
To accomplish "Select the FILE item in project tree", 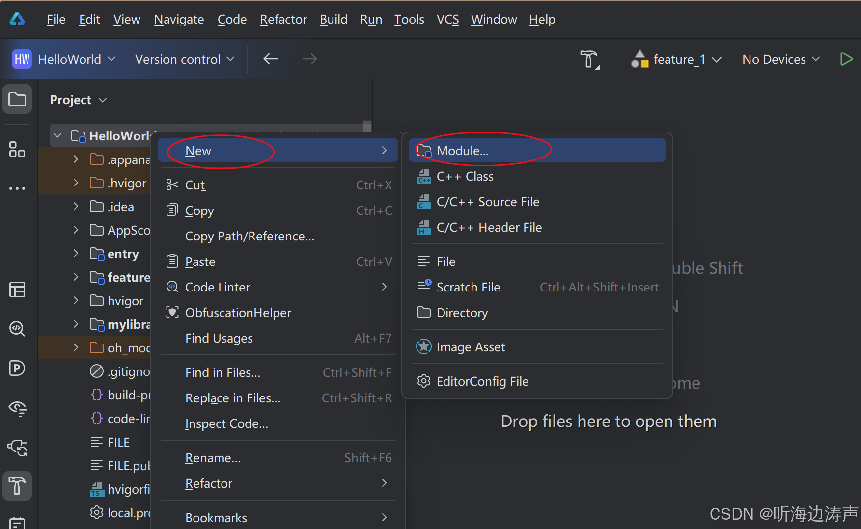I will [110, 442].
